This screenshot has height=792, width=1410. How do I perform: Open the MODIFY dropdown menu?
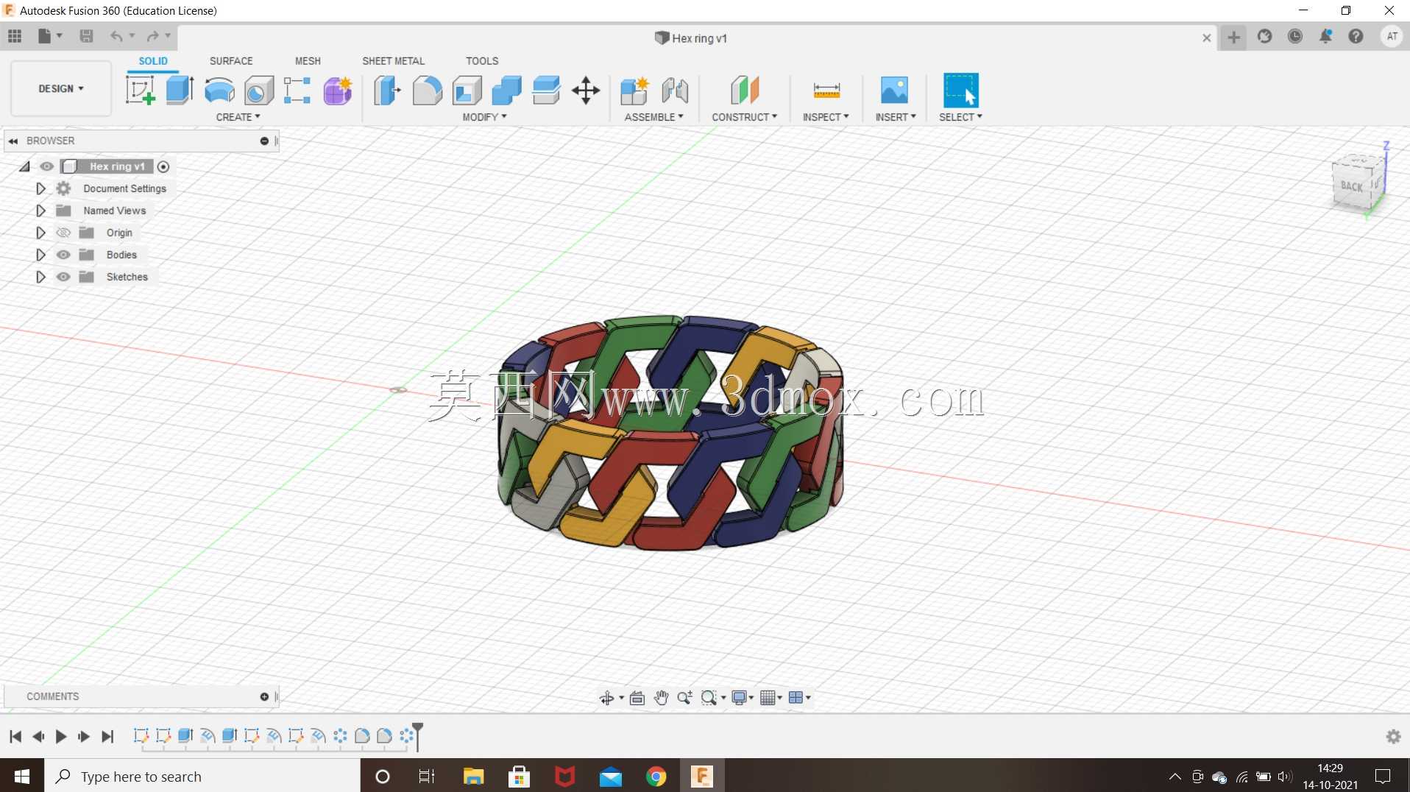coord(484,117)
